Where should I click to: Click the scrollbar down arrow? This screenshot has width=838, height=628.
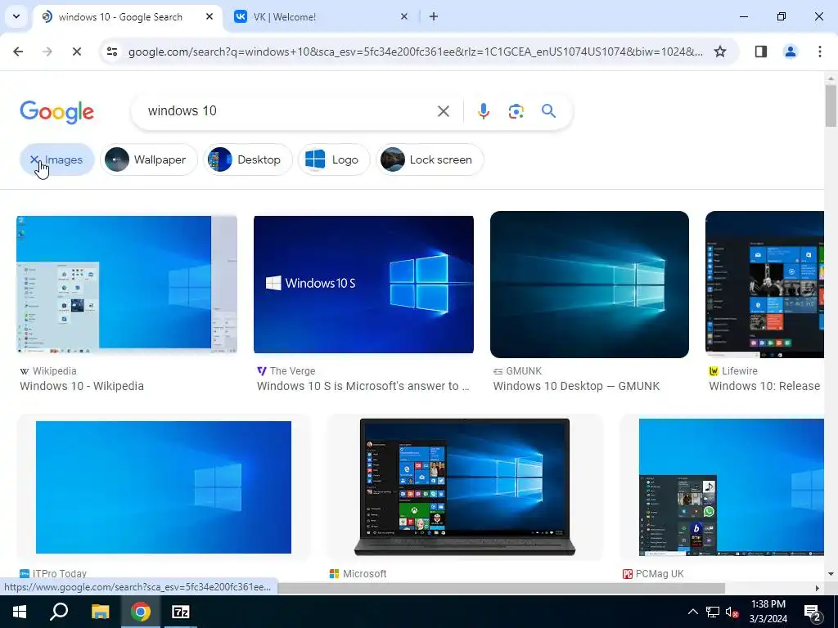click(831, 574)
